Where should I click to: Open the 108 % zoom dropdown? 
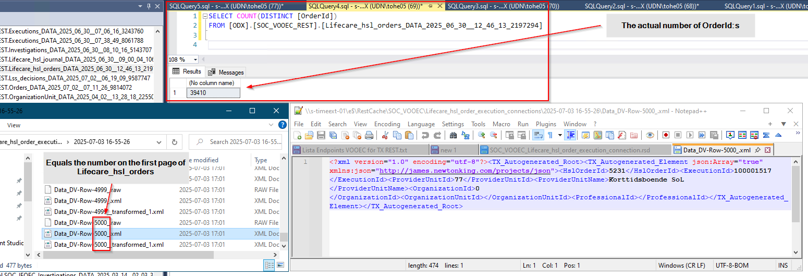point(194,59)
